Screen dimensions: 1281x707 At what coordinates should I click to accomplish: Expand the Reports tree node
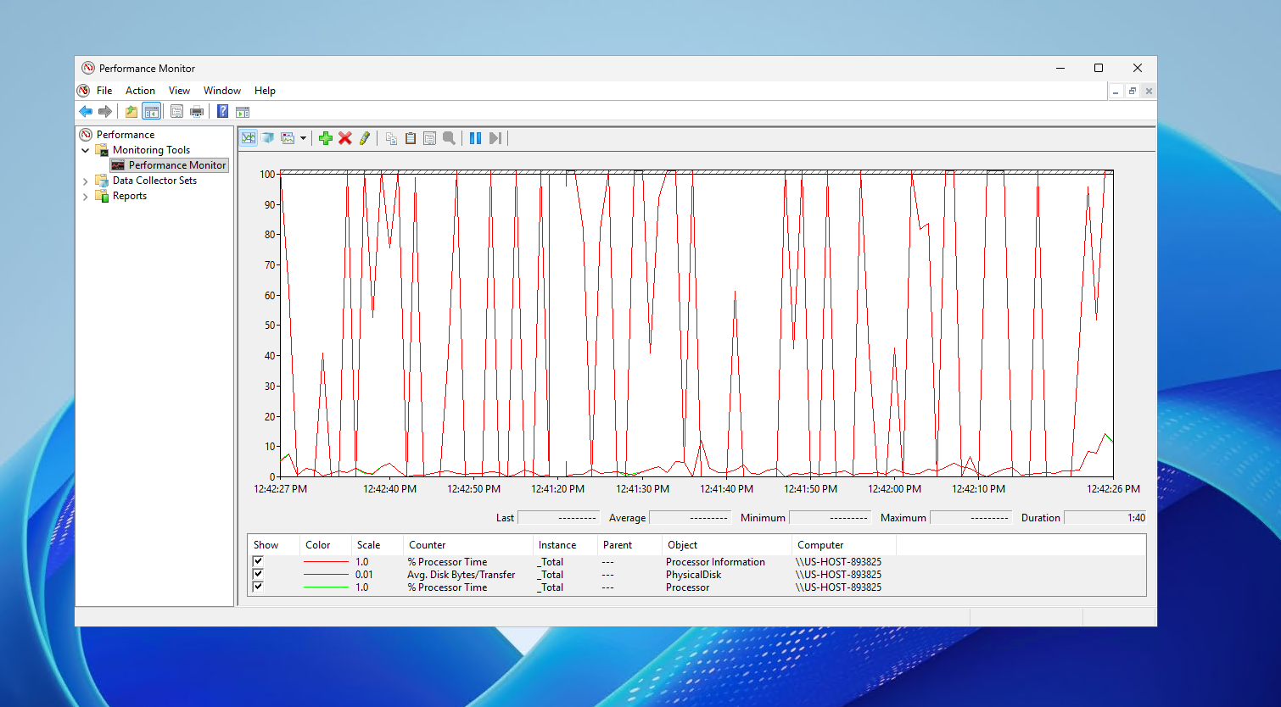(x=86, y=196)
